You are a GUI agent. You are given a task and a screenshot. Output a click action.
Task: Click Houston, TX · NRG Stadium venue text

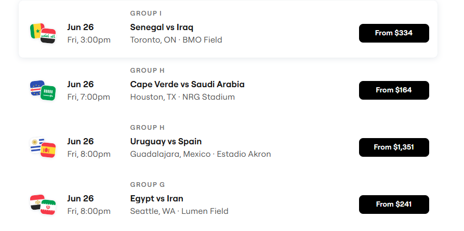coord(182,97)
